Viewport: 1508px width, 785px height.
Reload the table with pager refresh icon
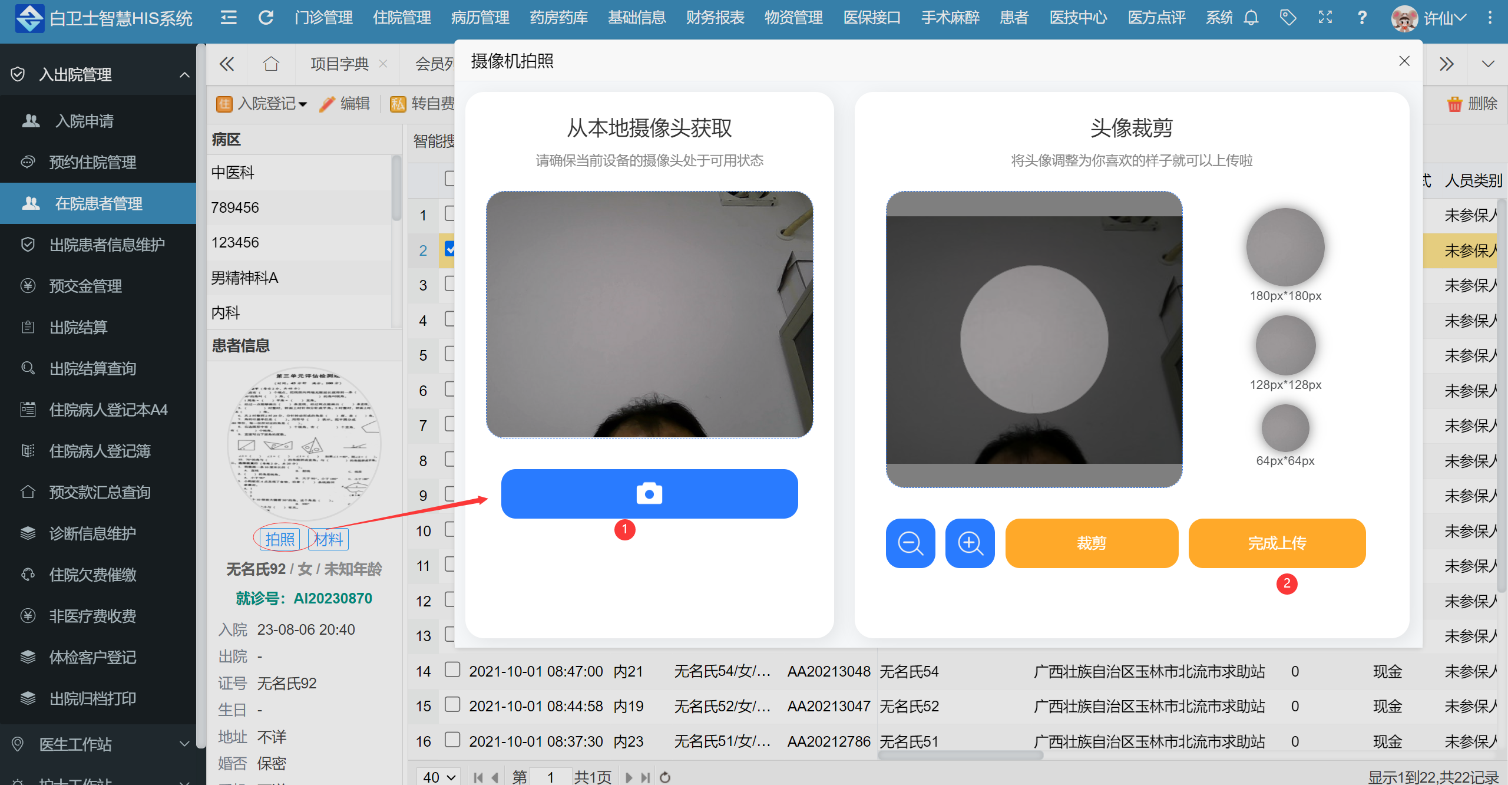pos(665,777)
